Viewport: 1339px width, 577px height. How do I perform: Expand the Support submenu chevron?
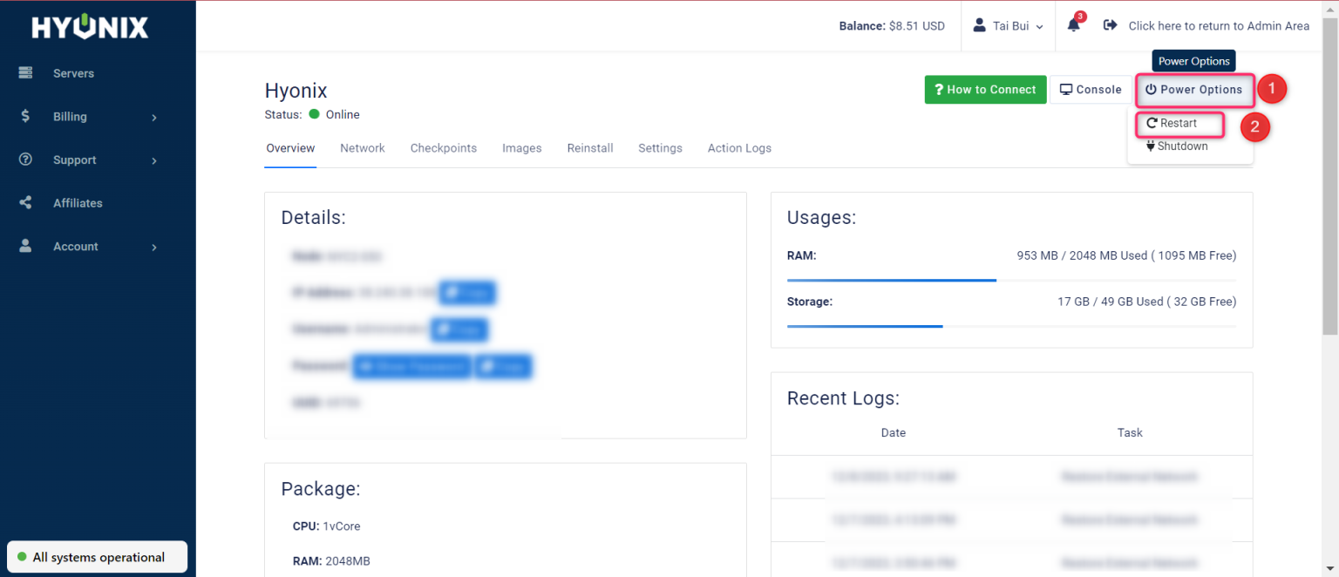click(x=154, y=160)
